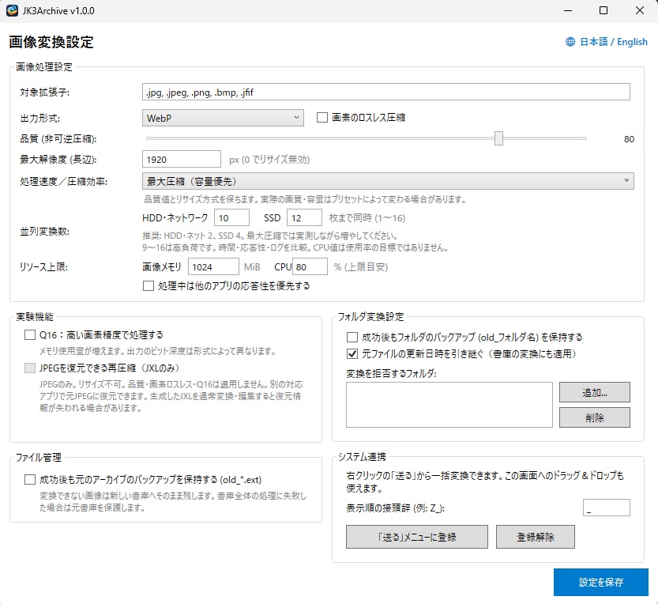
Task: Enable フォルダのバックアップを保持する checkbox
Action: pos(352,338)
